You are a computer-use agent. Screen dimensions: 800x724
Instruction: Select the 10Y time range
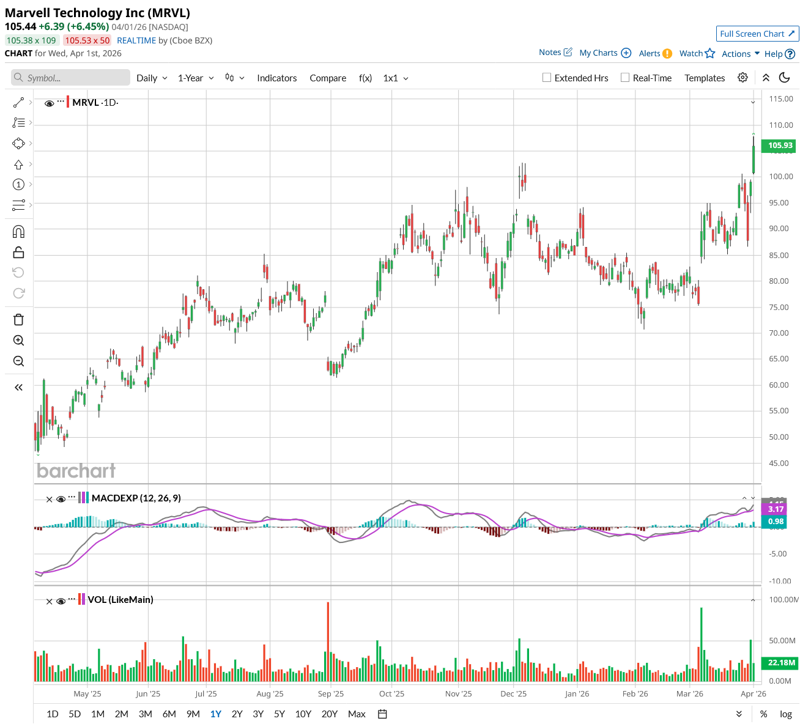[303, 714]
